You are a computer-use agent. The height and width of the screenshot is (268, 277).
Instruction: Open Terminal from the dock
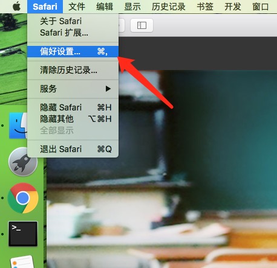pyautogui.click(x=23, y=234)
